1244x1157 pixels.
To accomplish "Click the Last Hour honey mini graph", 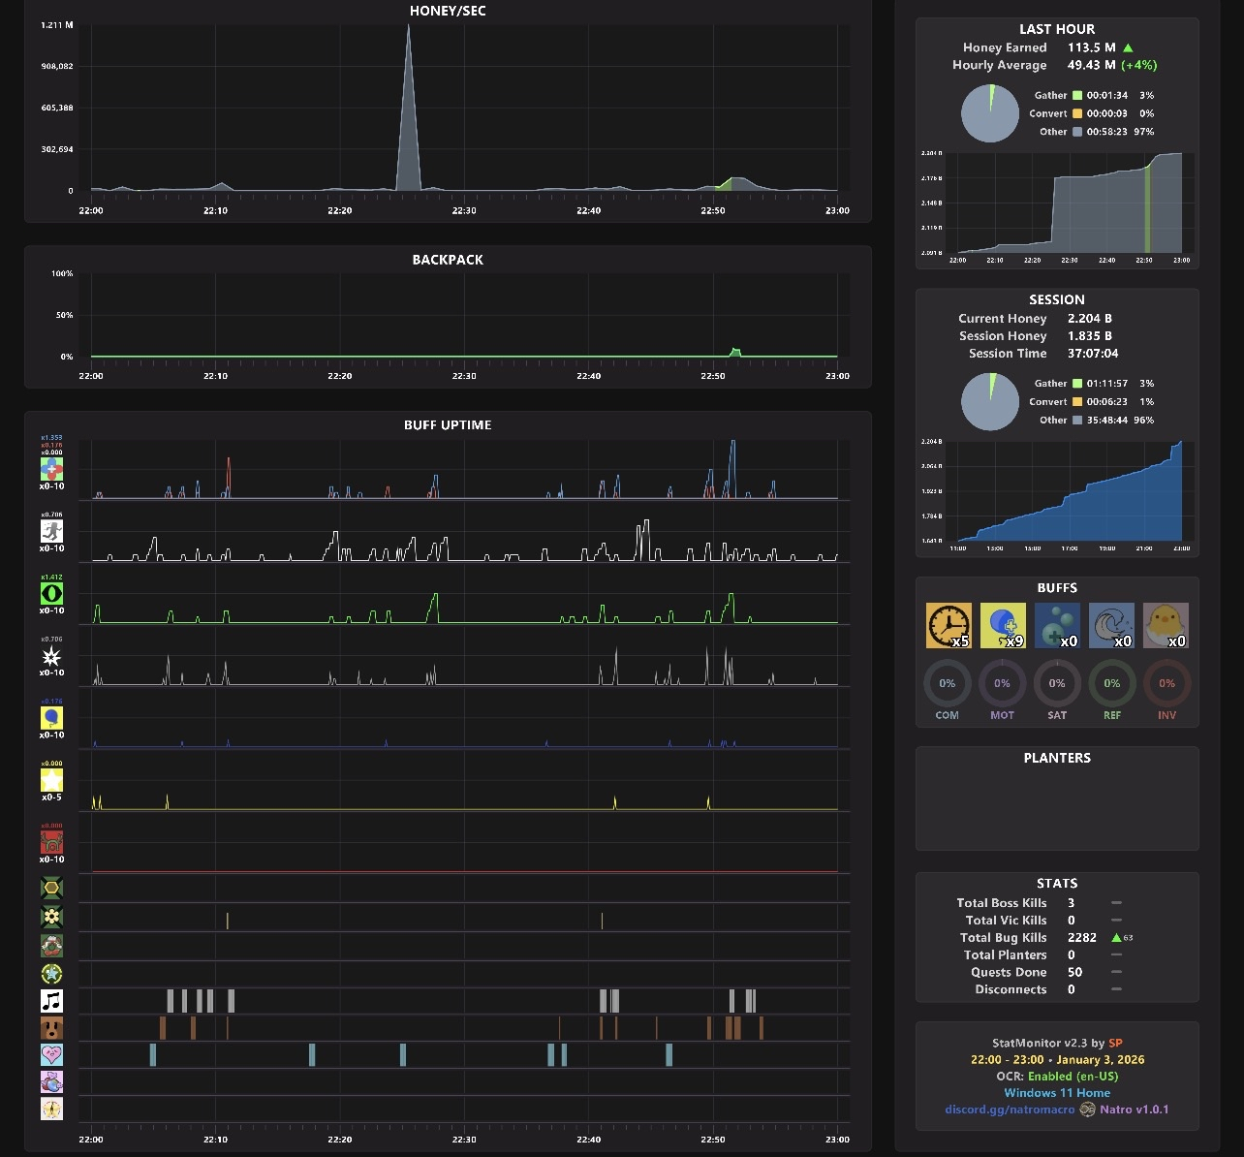I will pos(1070,203).
